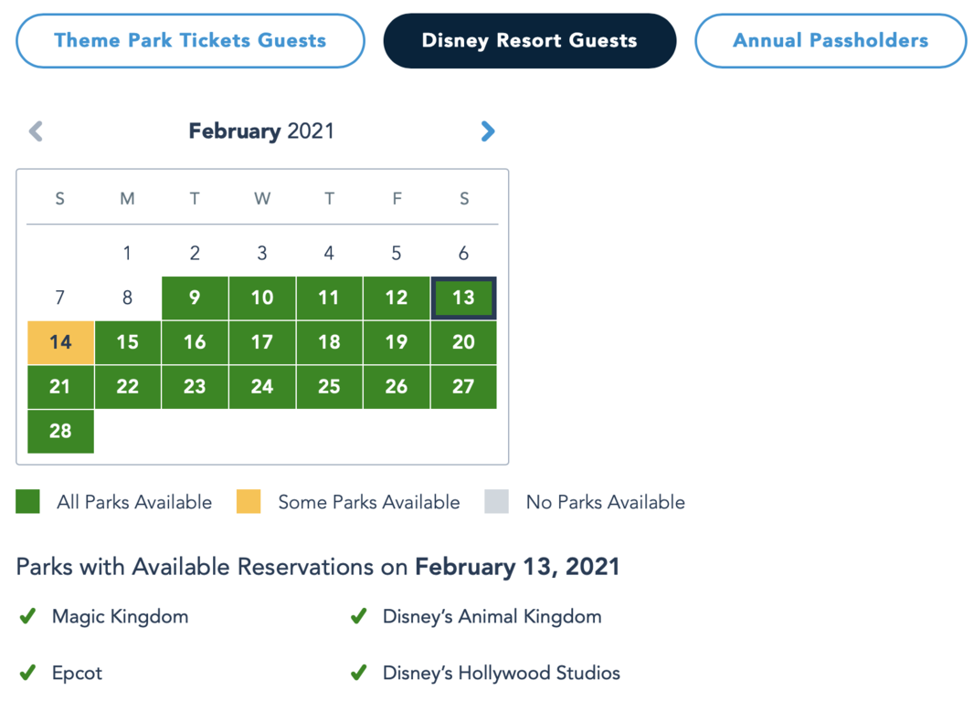Click February 24 in the calendar

262,387
